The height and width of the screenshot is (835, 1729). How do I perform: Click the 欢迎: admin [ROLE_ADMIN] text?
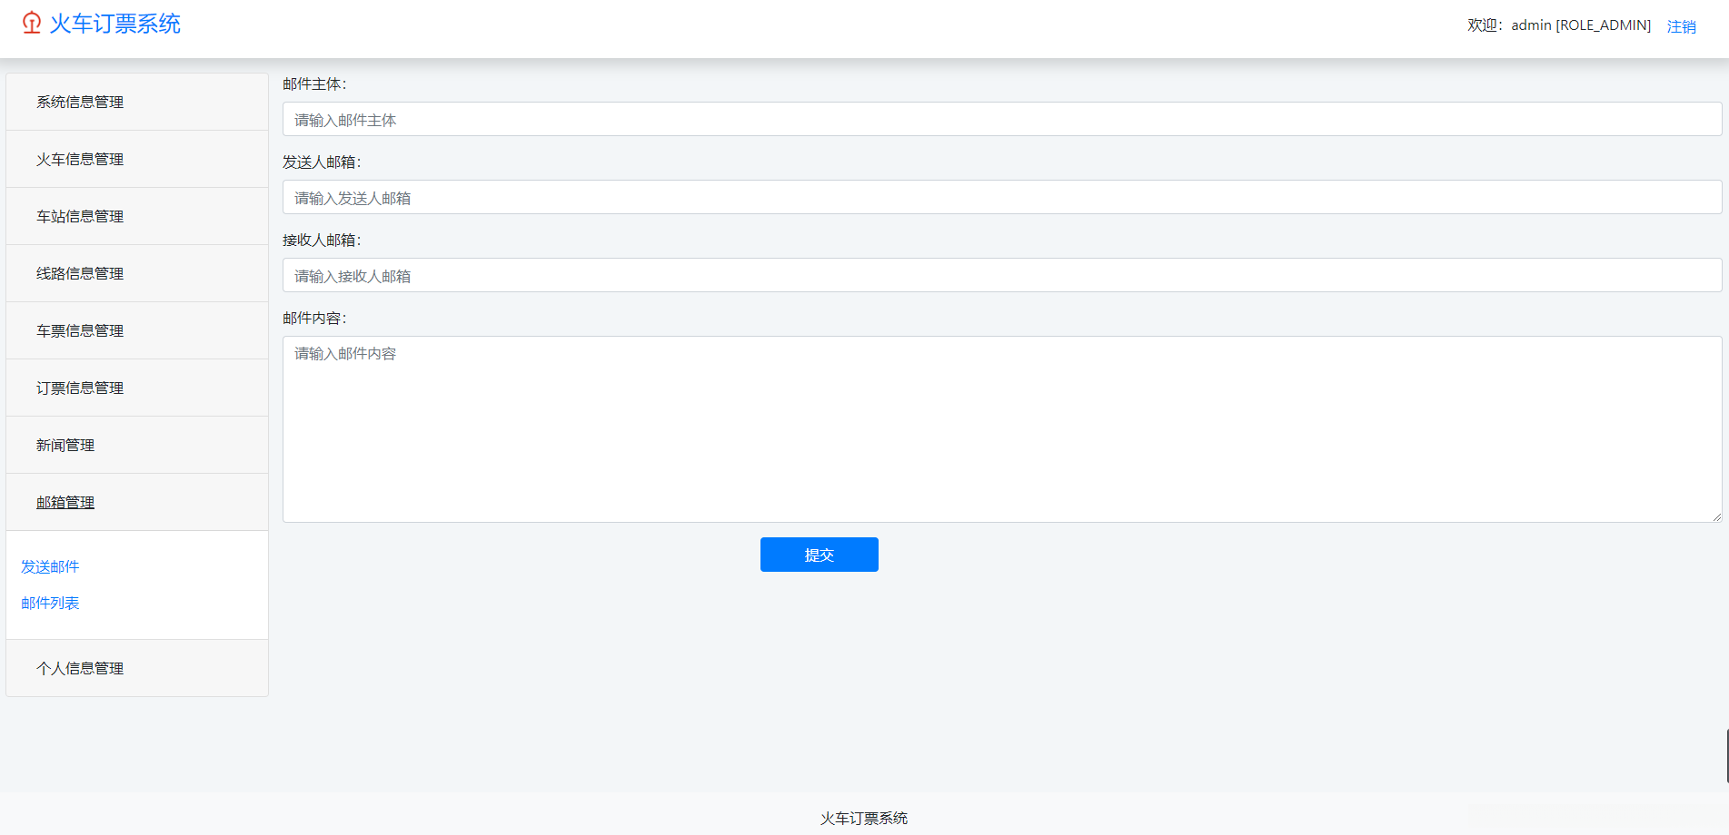point(1559,25)
